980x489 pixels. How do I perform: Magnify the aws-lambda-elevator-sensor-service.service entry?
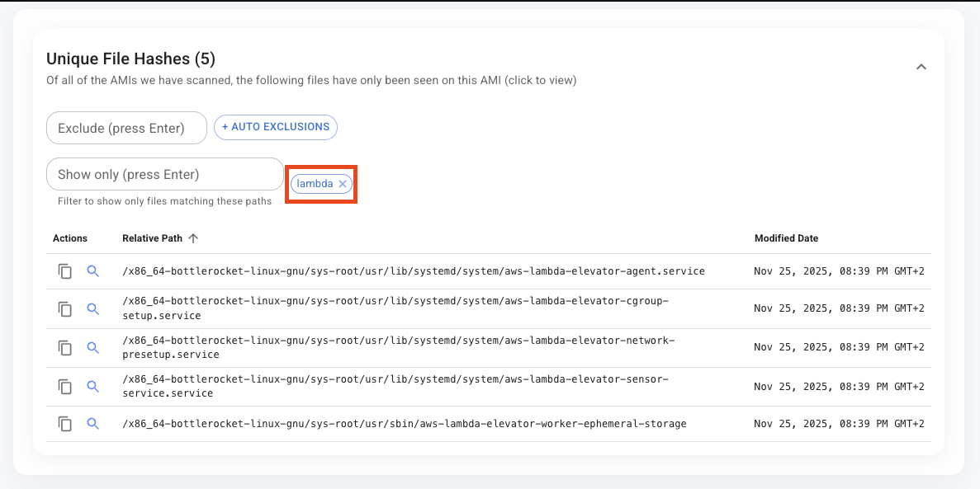coord(92,386)
